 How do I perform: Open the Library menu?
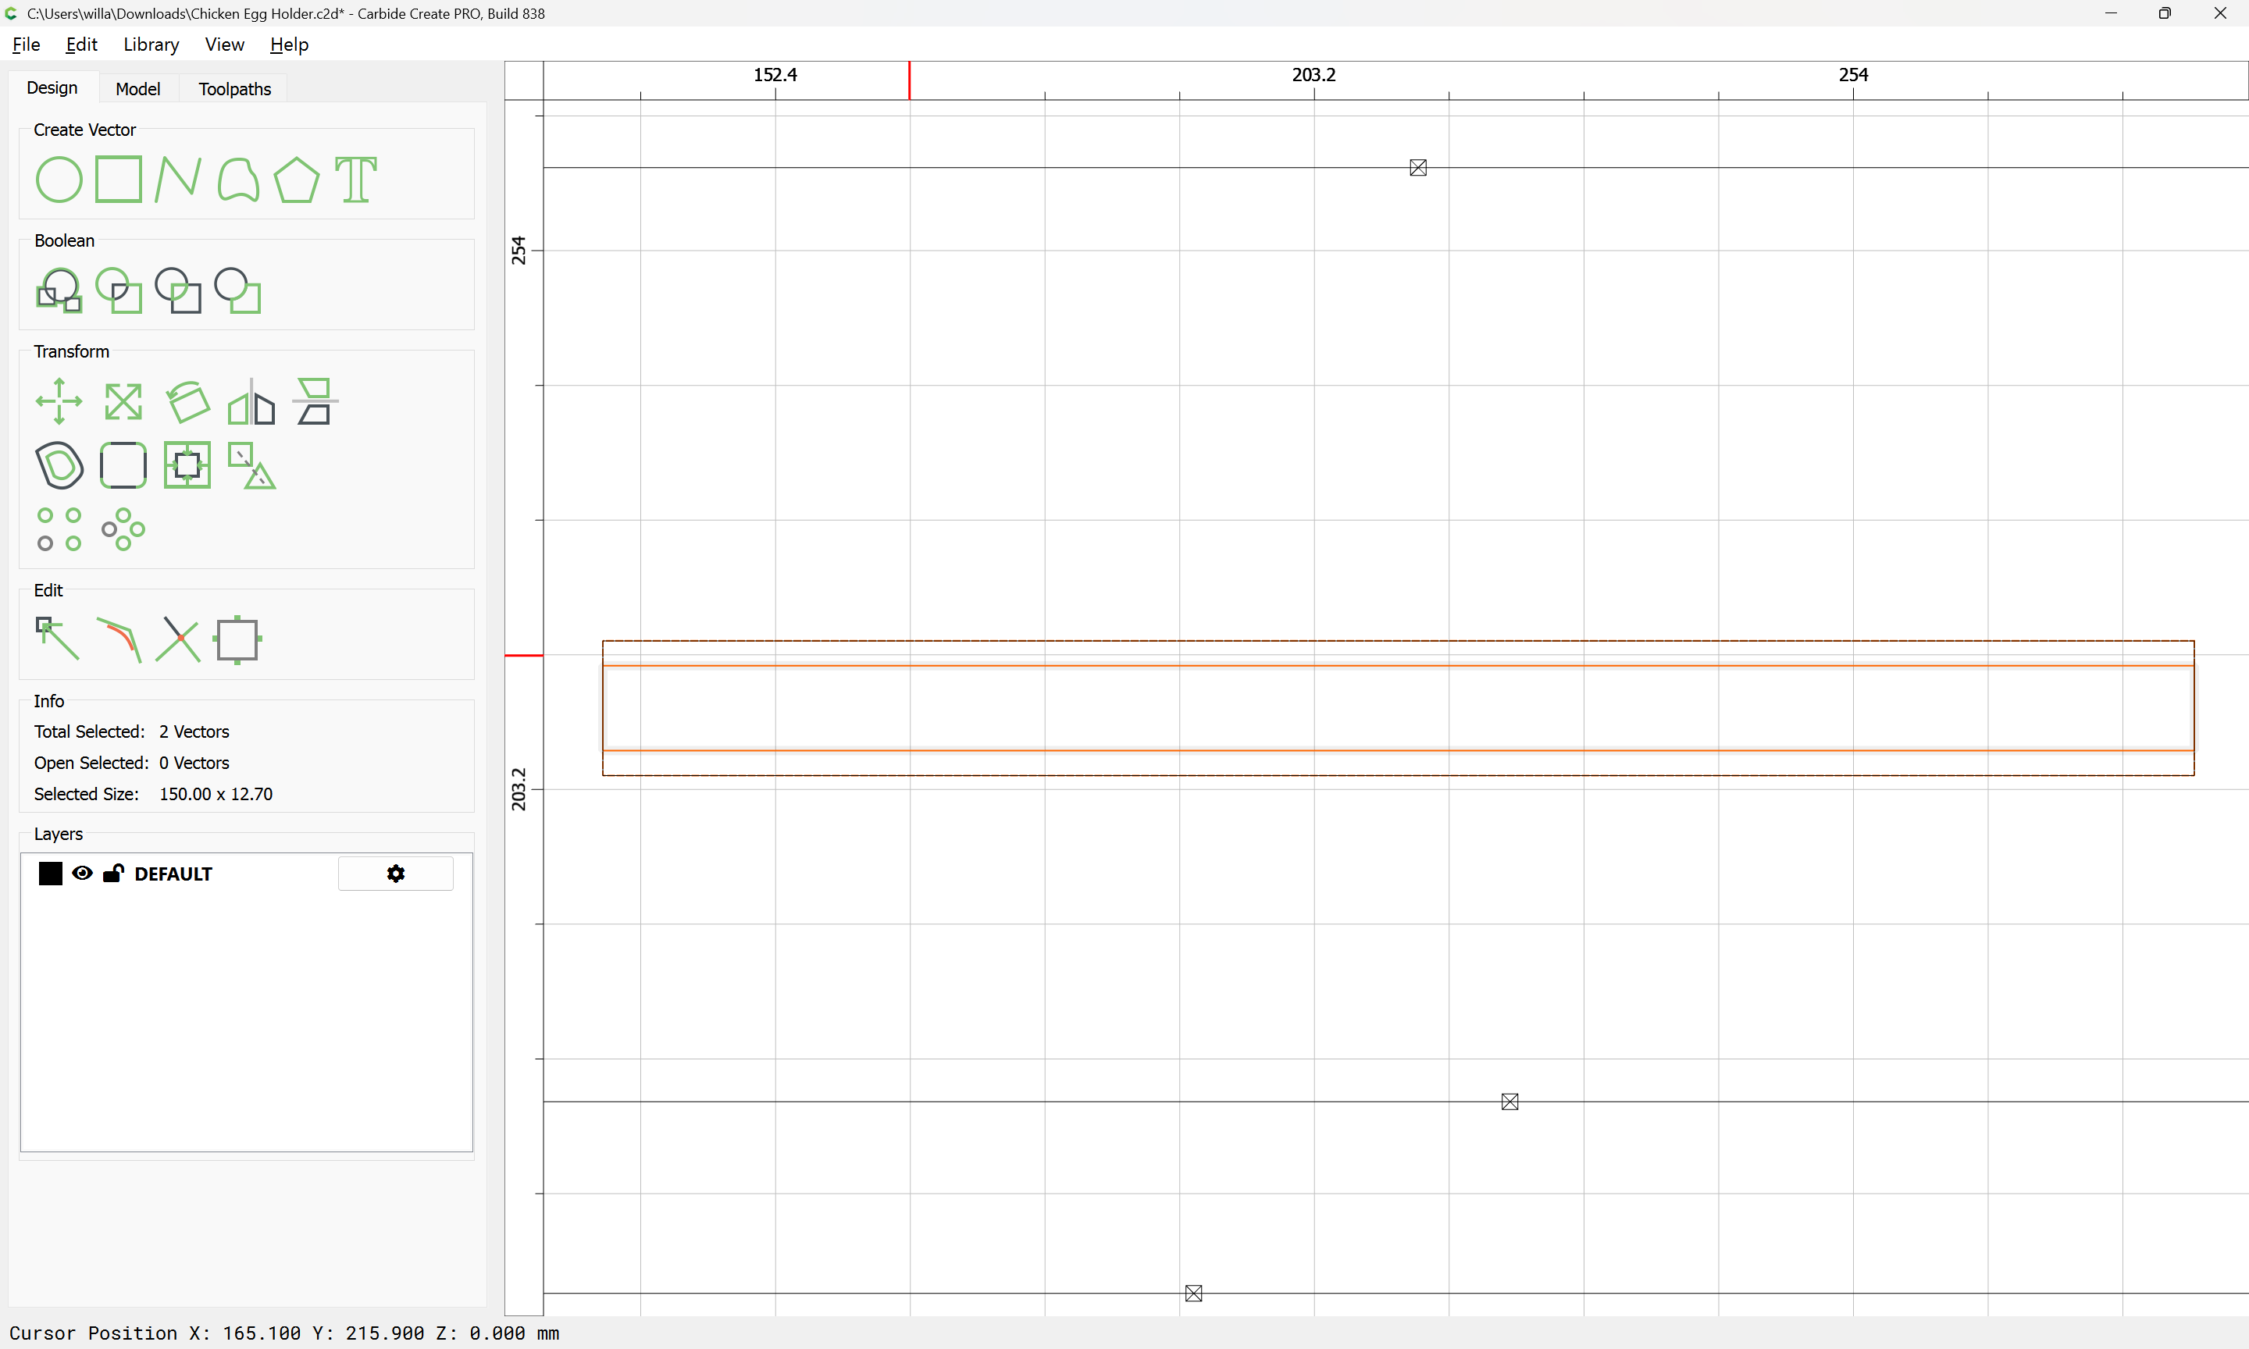[x=151, y=44]
